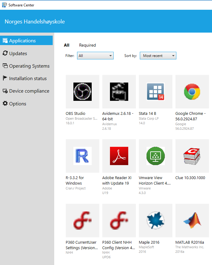Select the Adobe Reader XI icon
Viewport: 212px width, 265px height.
(x=119, y=156)
